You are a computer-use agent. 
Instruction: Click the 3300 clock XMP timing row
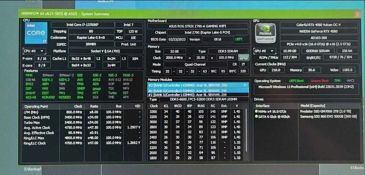pos(196,112)
